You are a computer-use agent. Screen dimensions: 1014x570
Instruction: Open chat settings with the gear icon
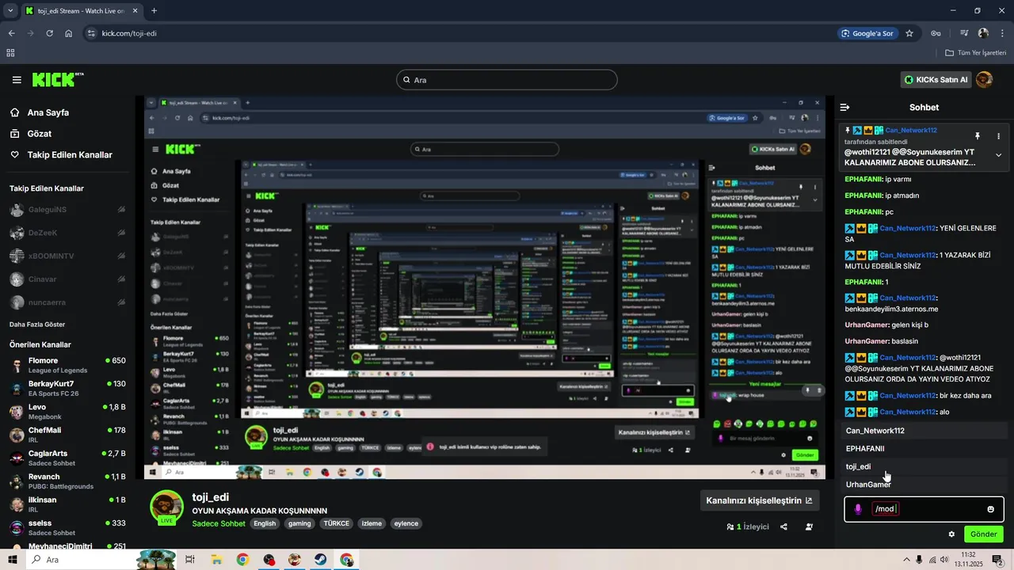(x=951, y=534)
